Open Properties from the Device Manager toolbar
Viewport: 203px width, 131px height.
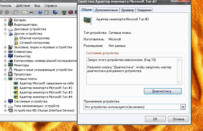pyautogui.click(x=25, y=12)
